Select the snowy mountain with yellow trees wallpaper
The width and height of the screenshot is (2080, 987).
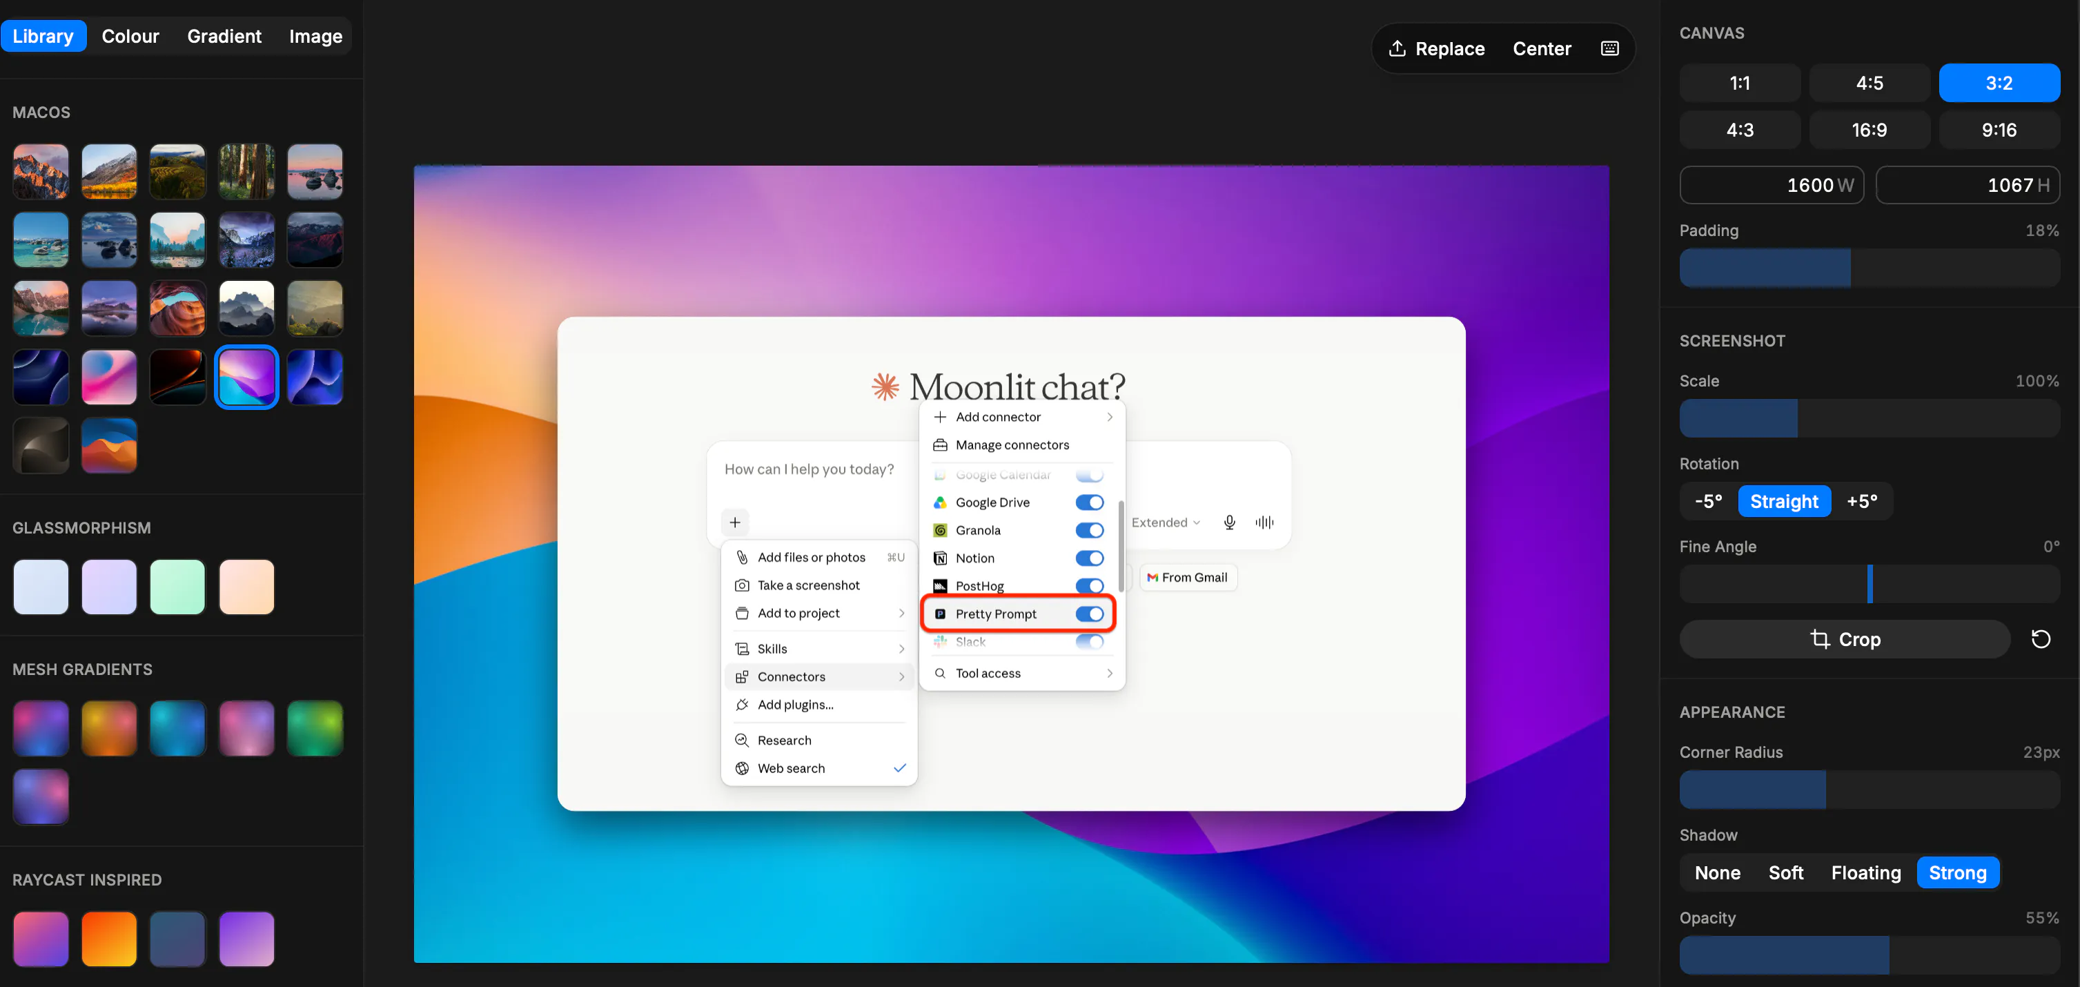(109, 171)
